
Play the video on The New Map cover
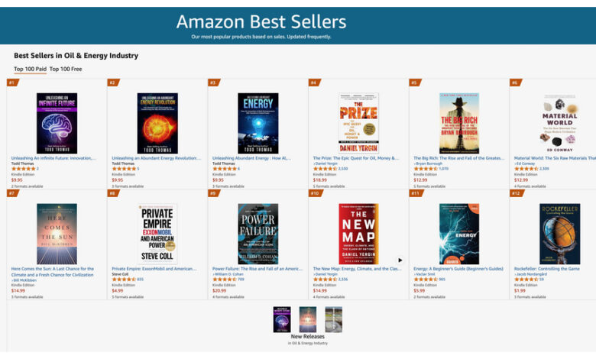coord(400,260)
